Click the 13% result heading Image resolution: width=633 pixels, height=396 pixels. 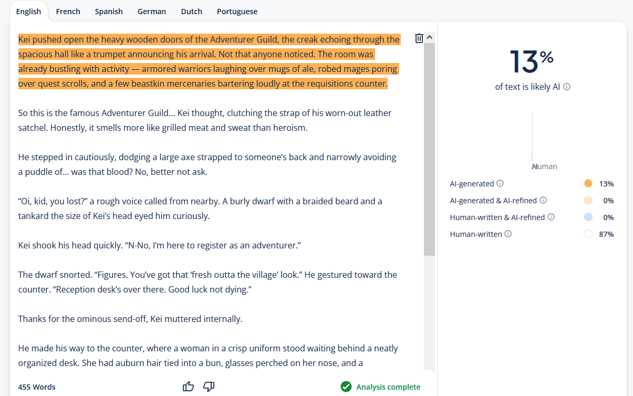[532, 61]
